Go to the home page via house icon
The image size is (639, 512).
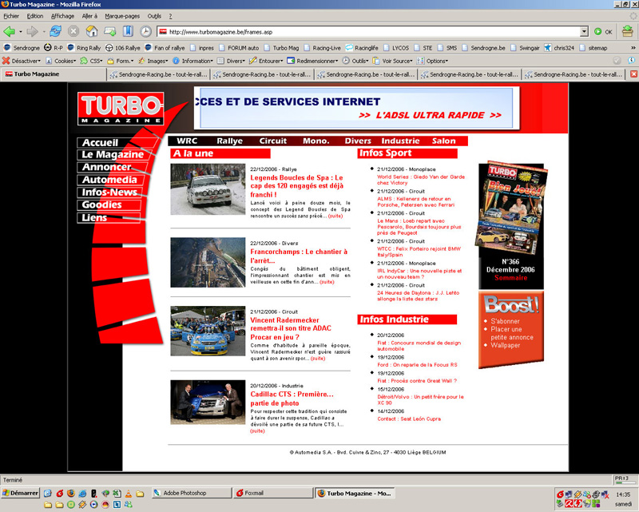click(92, 31)
